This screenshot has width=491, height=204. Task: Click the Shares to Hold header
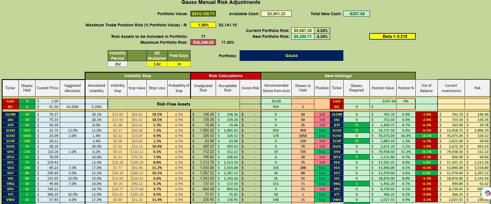[303, 88]
